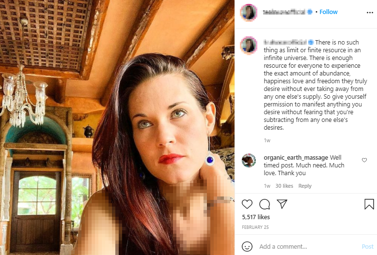Like the post with the heart icon

pos(247,204)
